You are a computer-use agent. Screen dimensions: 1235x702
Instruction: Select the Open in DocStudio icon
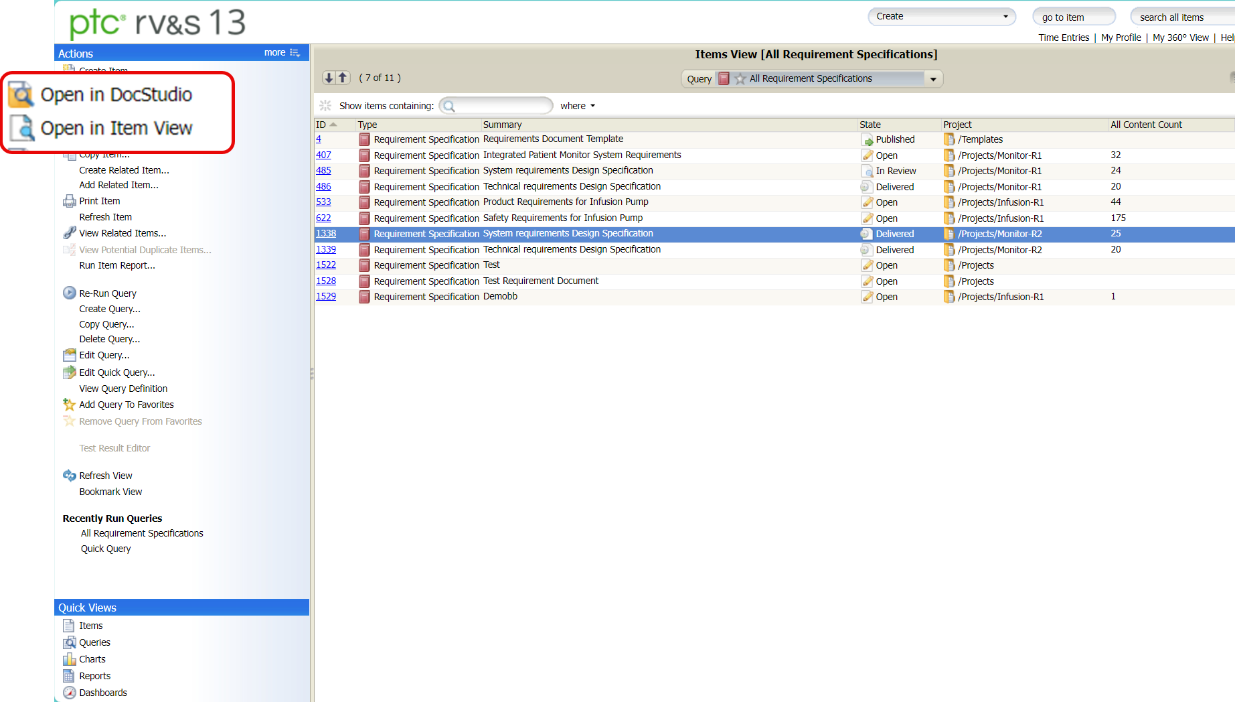click(x=21, y=94)
